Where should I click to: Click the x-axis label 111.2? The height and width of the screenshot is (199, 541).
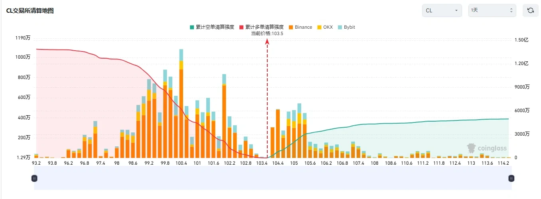pos(423,163)
